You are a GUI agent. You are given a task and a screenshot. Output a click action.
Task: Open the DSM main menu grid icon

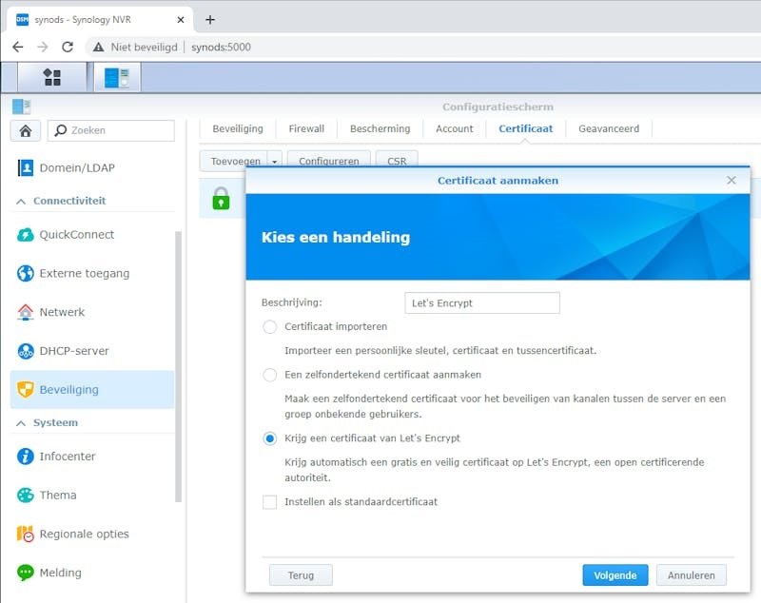coord(52,77)
